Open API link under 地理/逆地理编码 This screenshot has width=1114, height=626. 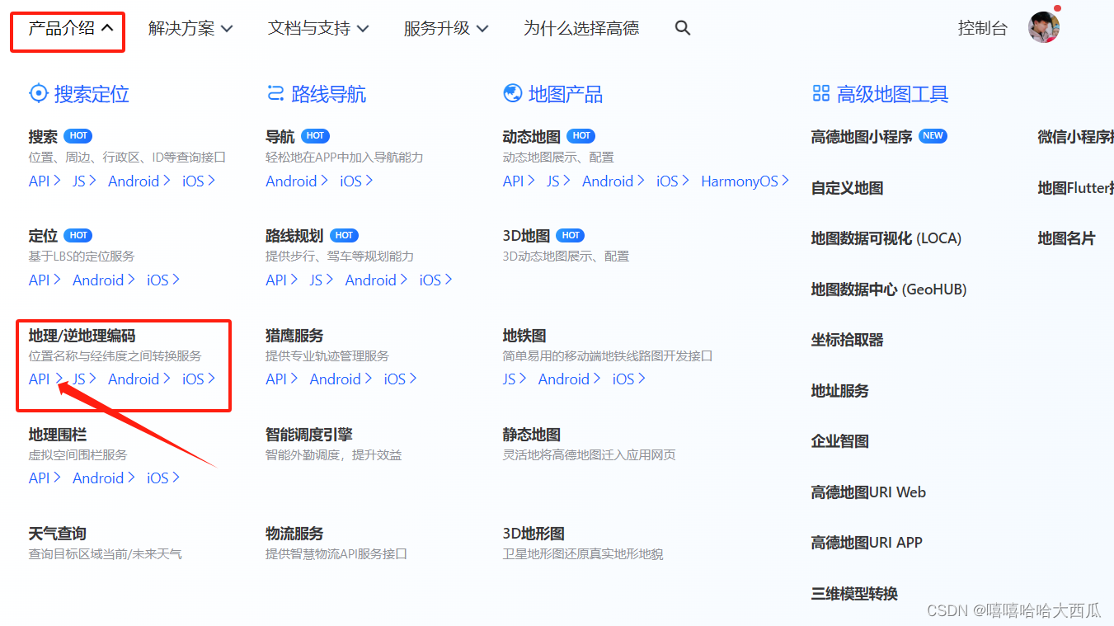click(x=45, y=379)
